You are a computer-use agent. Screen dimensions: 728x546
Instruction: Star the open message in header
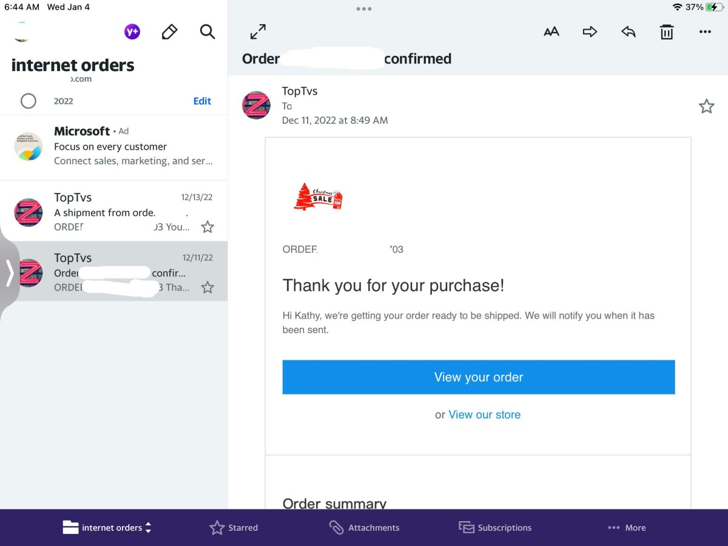click(706, 107)
